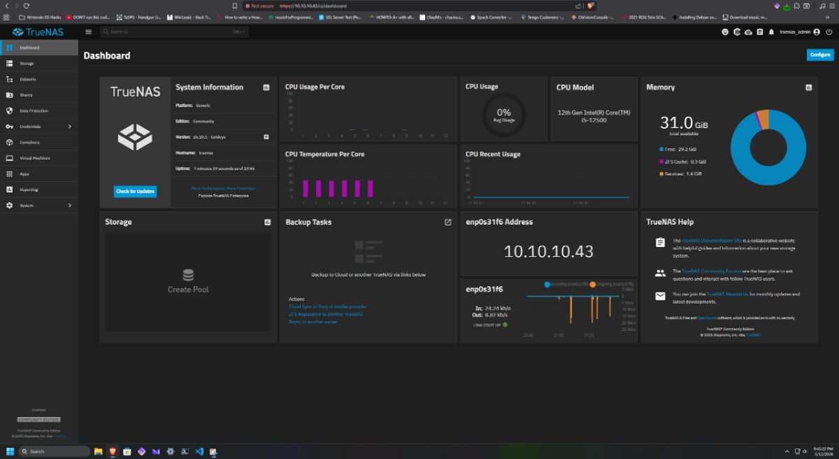The width and height of the screenshot is (839, 459).
Task: Open the Jobs clipboard icon
Action: 759,31
